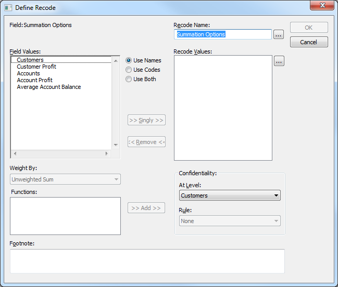
Task: Open the Weight By dropdown
Action: (x=65, y=179)
